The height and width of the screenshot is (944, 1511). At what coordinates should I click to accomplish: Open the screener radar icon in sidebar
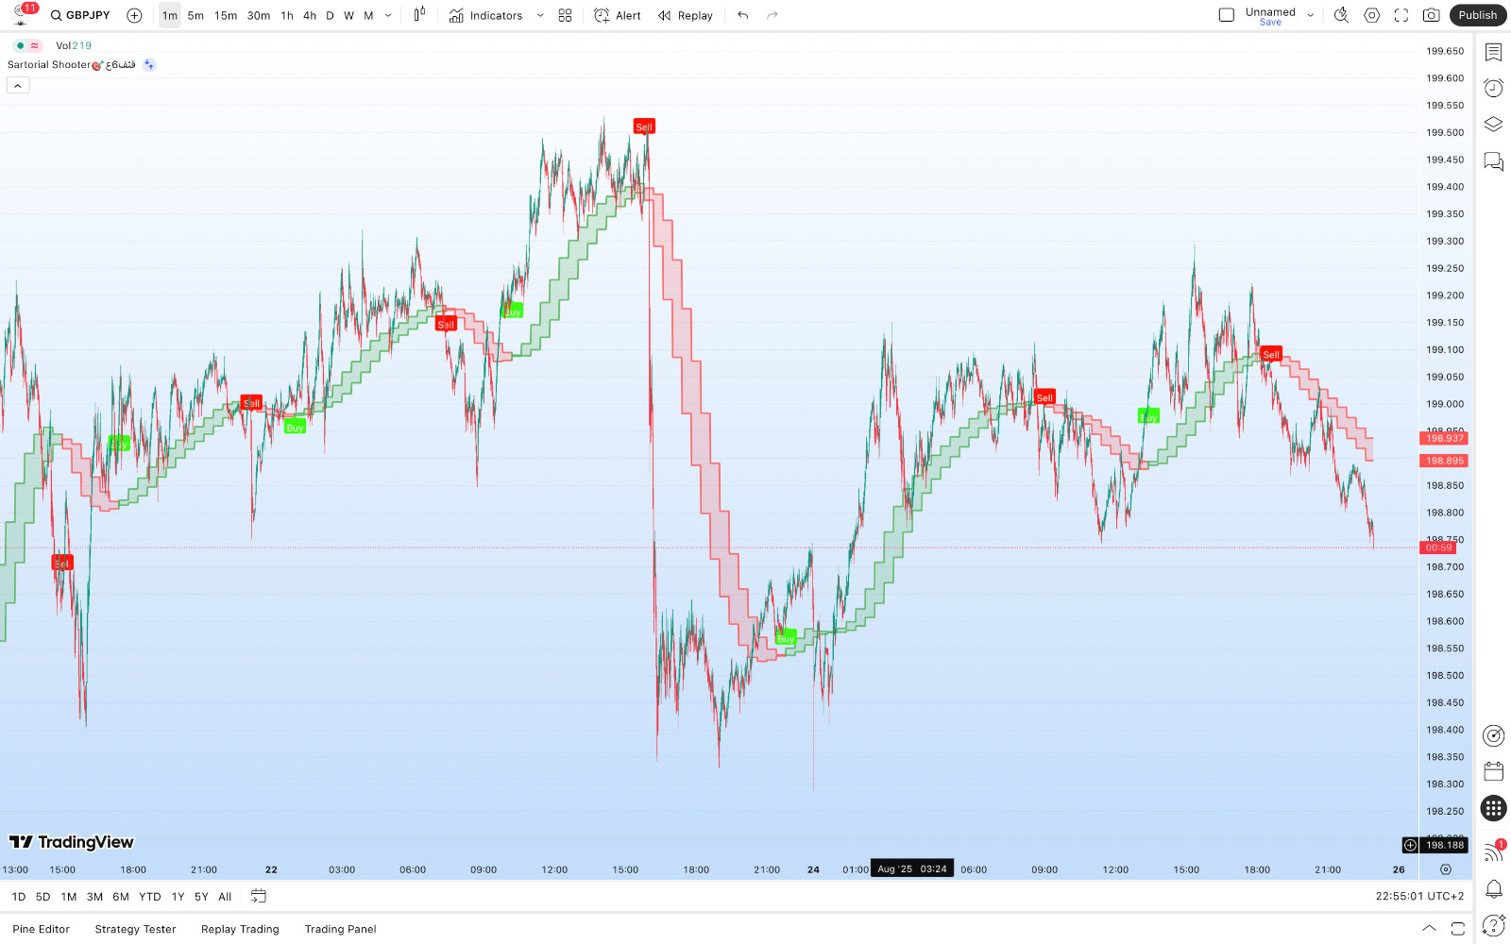pyautogui.click(x=1493, y=735)
